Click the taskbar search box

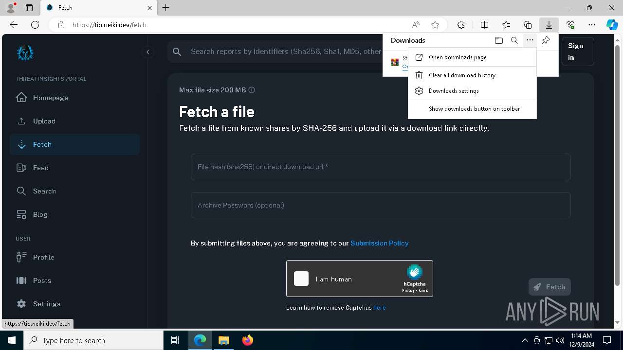click(93, 340)
